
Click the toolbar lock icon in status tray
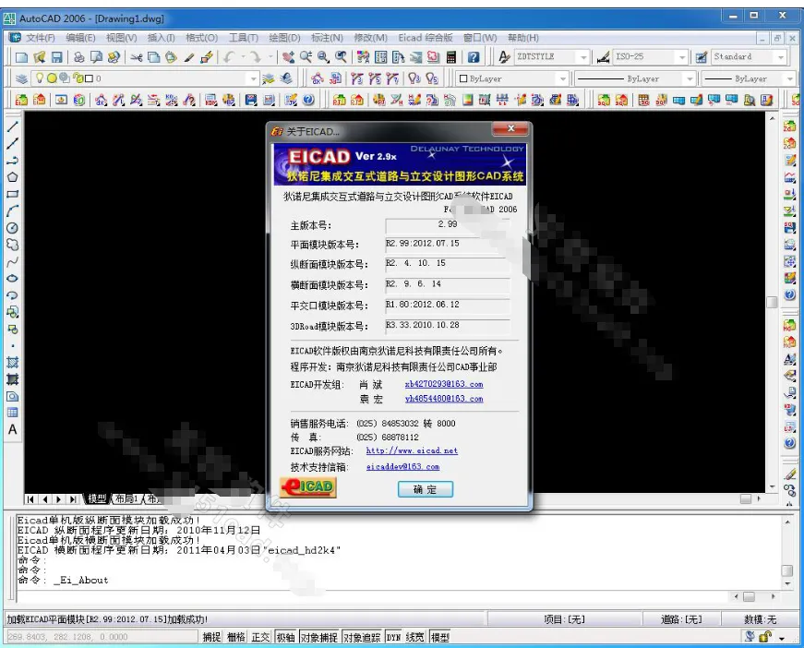coord(765,637)
